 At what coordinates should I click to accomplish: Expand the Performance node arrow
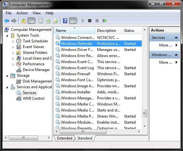coord(13,64)
